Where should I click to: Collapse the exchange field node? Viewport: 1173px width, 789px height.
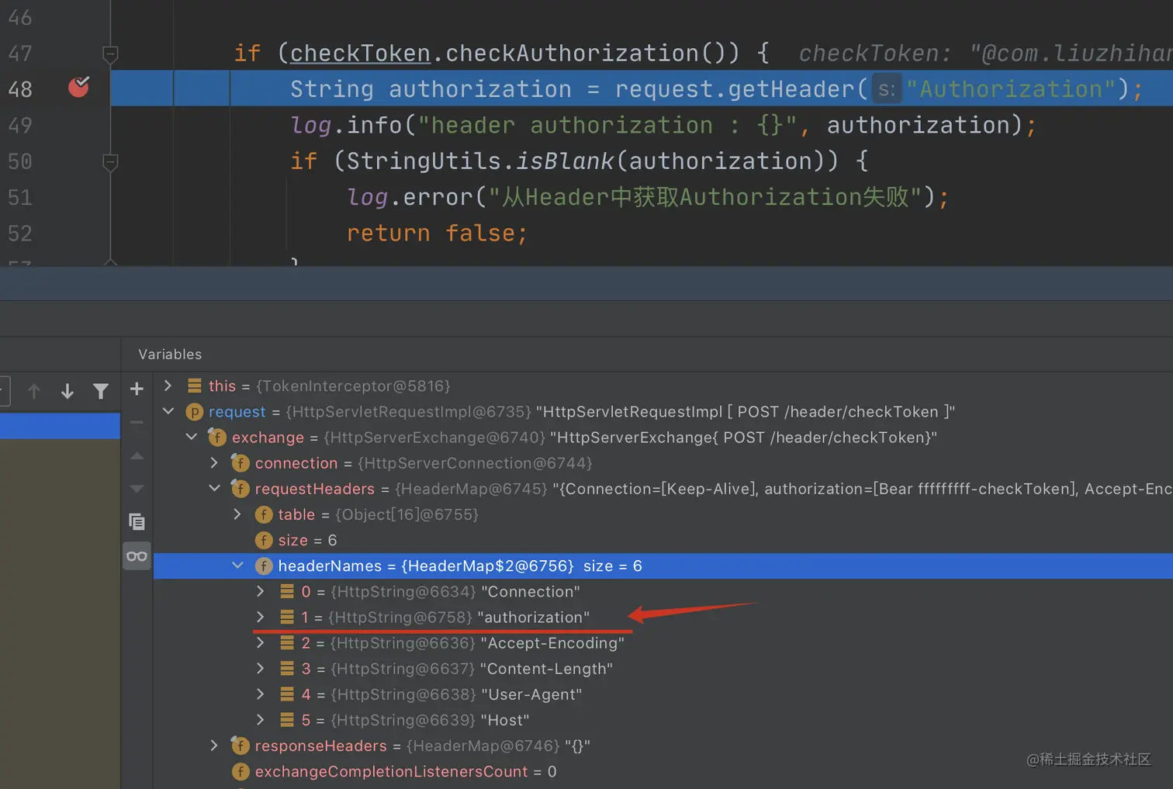(x=192, y=437)
